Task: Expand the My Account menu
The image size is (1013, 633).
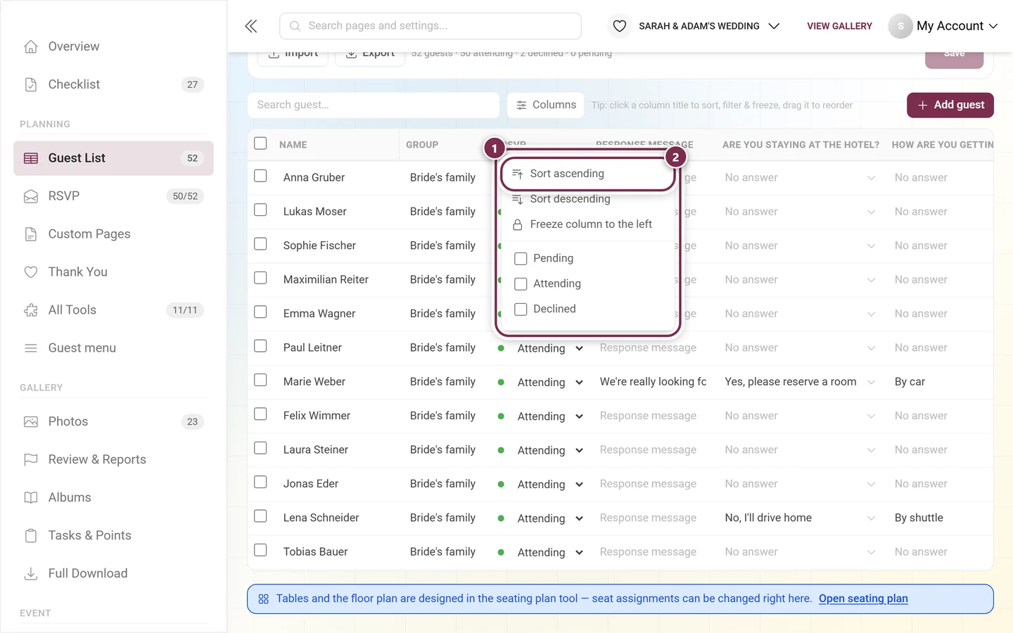Action: click(x=943, y=26)
